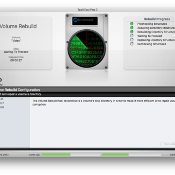Image resolution: width=175 pixels, height=175 pixels.
Task: Click the green Acquiring Directory Structures status light
Action: click(132, 28)
